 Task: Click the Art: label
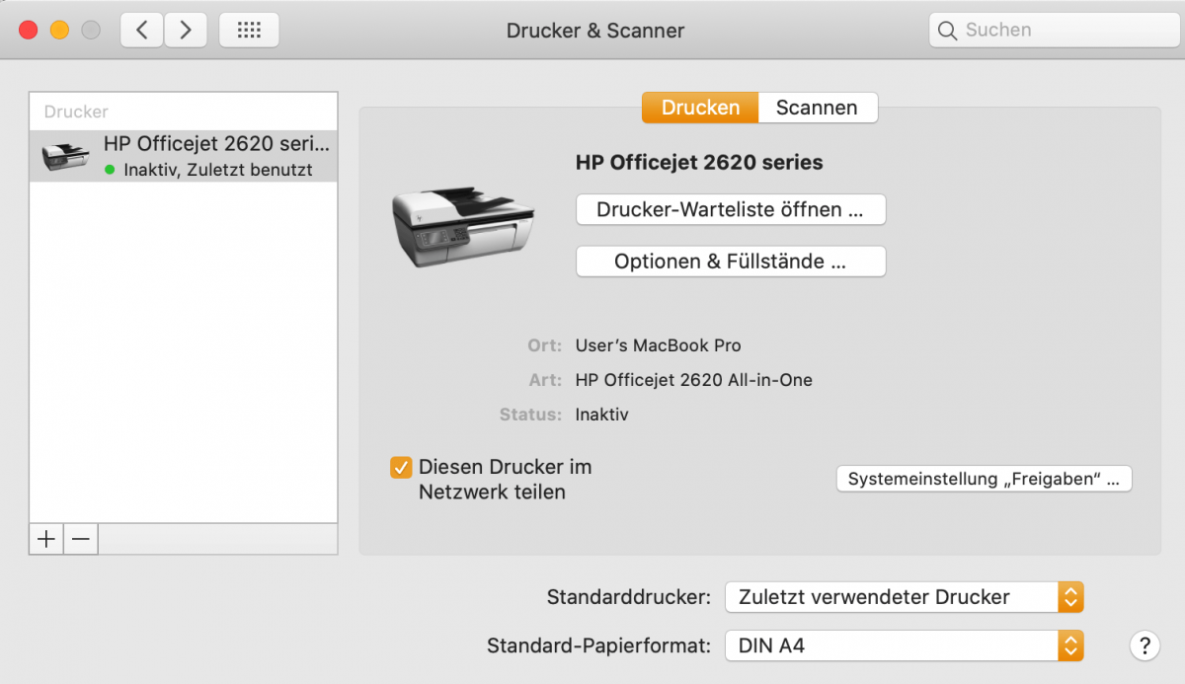click(546, 380)
